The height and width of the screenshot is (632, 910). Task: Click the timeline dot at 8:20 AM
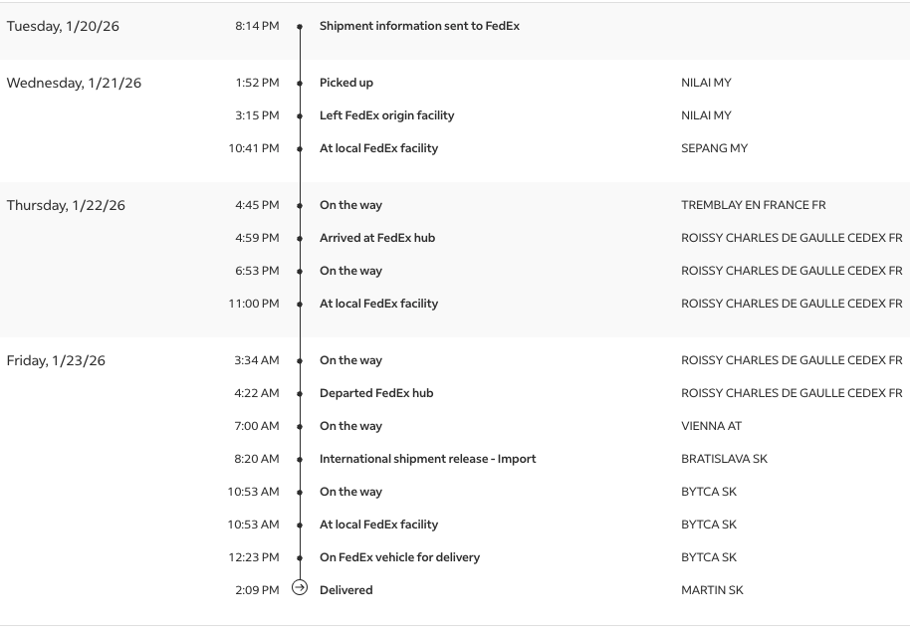pos(300,459)
